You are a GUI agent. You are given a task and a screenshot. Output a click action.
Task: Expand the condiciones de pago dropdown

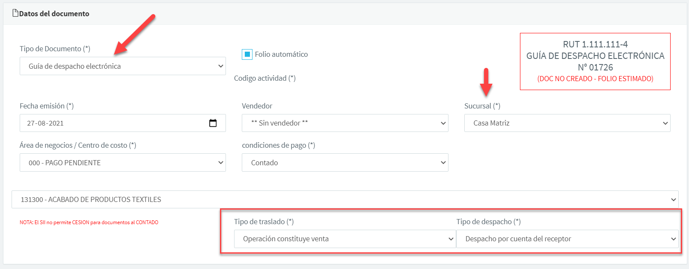point(344,163)
